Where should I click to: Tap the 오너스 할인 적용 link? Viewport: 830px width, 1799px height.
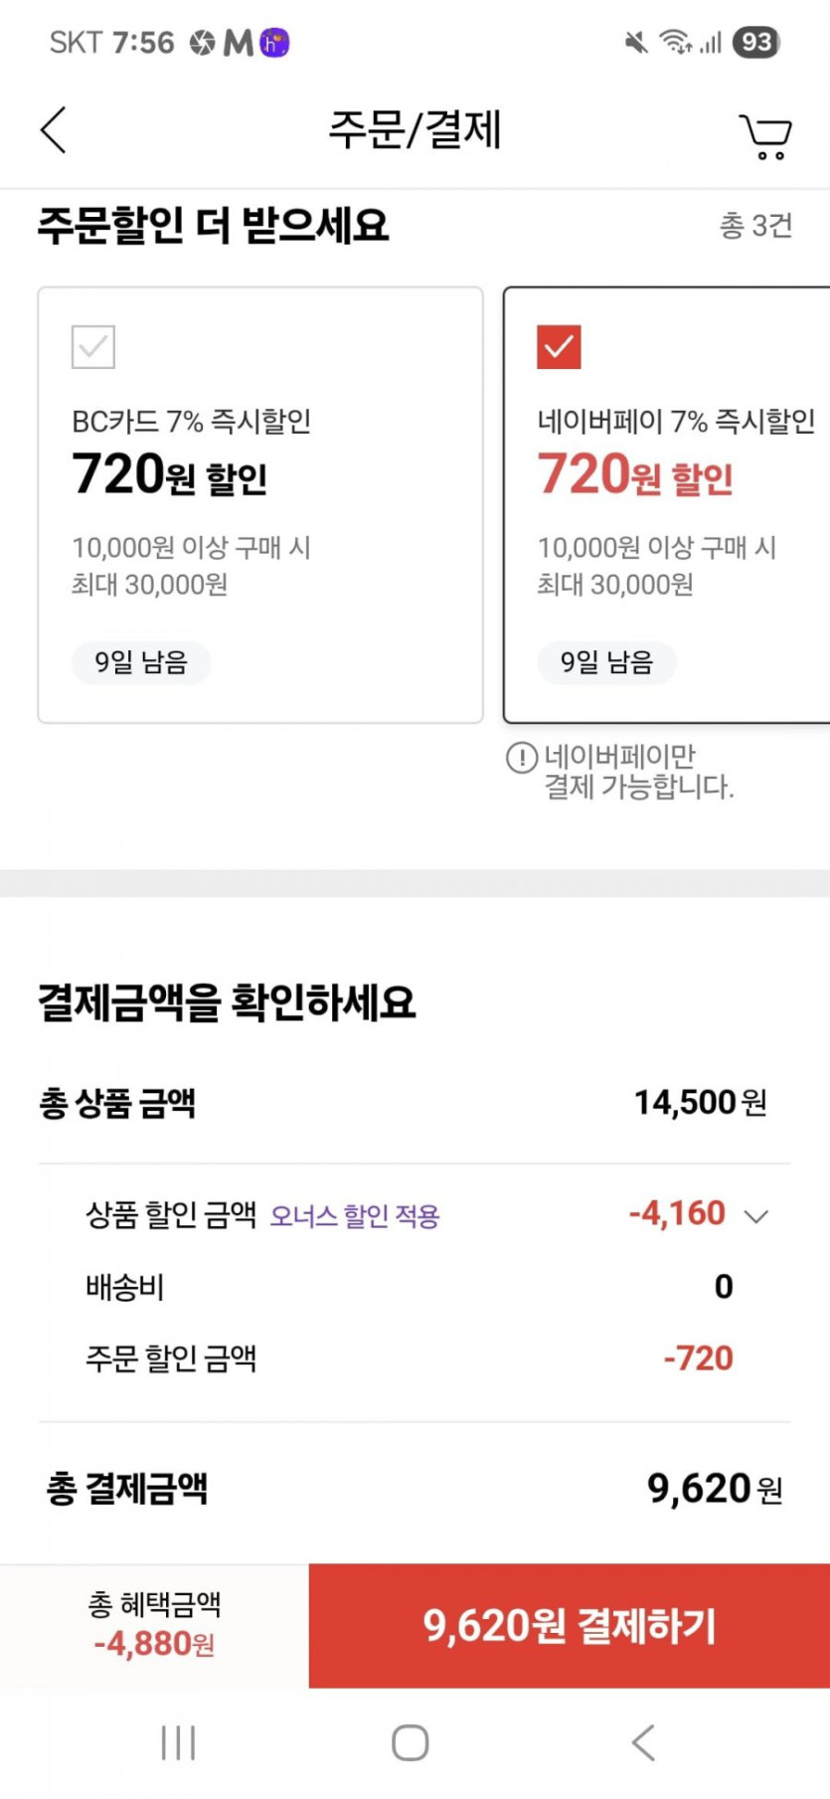point(355,1216)
